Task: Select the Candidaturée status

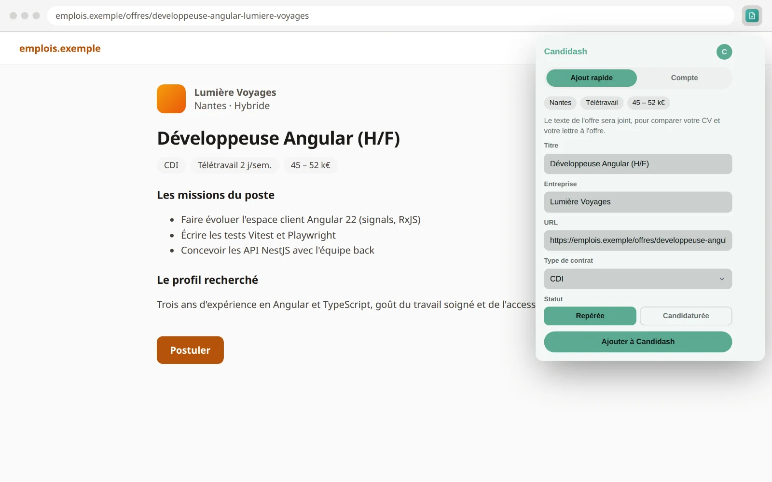Action: (686, 316)
